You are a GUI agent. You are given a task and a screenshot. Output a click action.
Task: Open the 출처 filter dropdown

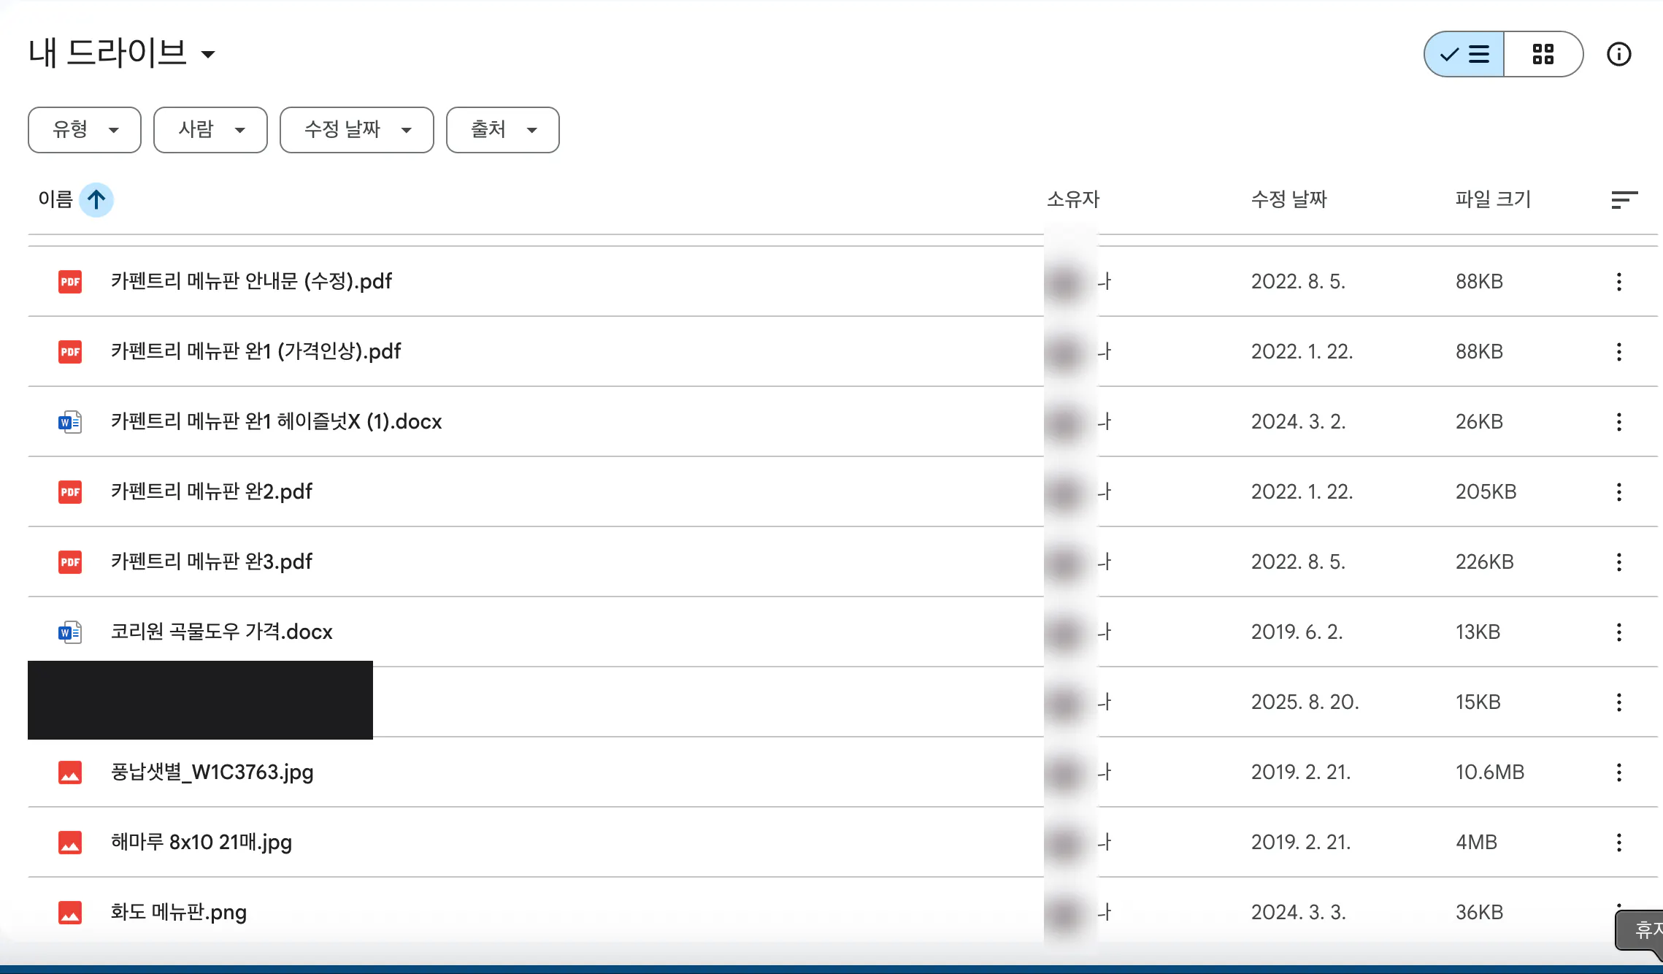coord(503,130)
